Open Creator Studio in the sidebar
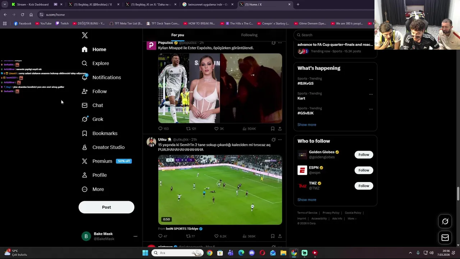 point(103,147)
